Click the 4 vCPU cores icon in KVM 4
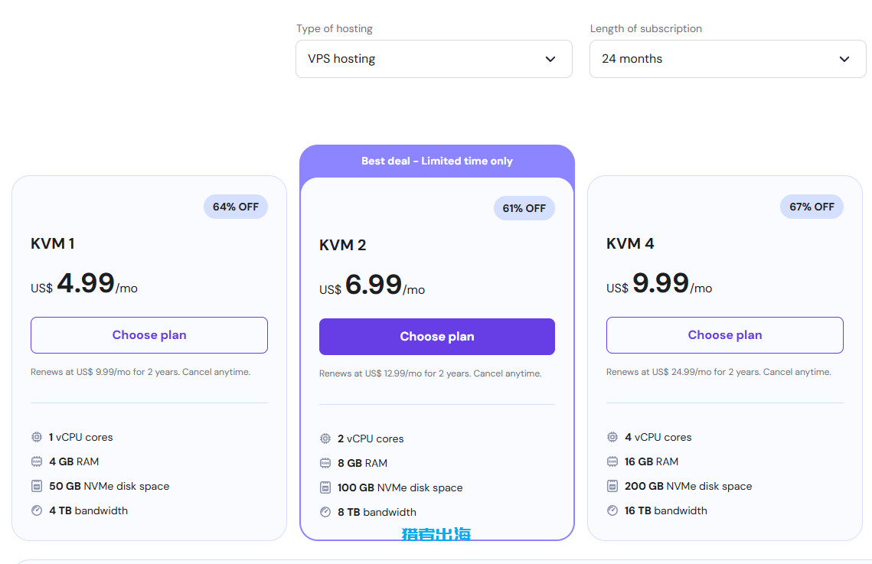Image resolution: width=872 pixels, height=564 pixels. click(612, 437)
